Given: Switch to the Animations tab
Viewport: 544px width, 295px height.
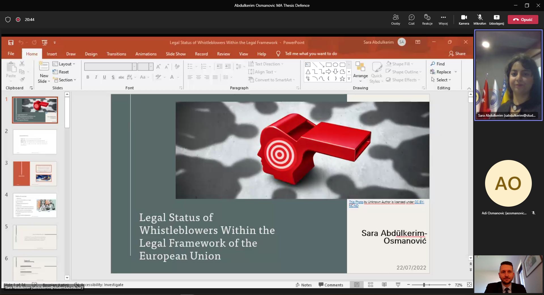Looking at the screenshot, I should coord(146,54).
